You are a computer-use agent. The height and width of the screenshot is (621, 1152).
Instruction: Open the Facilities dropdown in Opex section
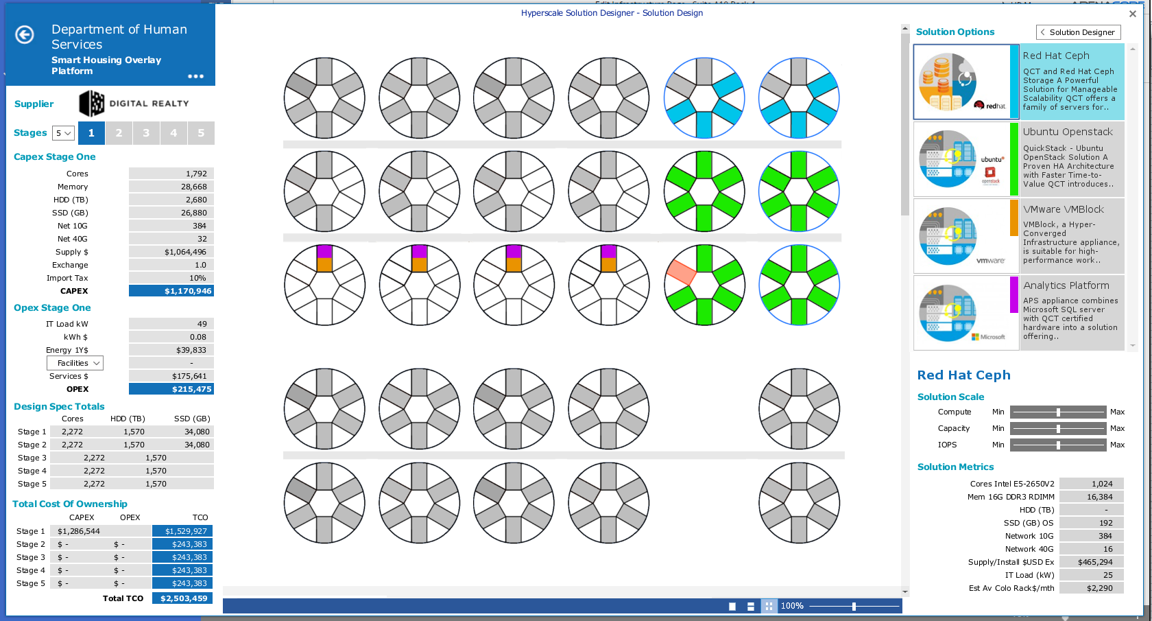point(75,362)
